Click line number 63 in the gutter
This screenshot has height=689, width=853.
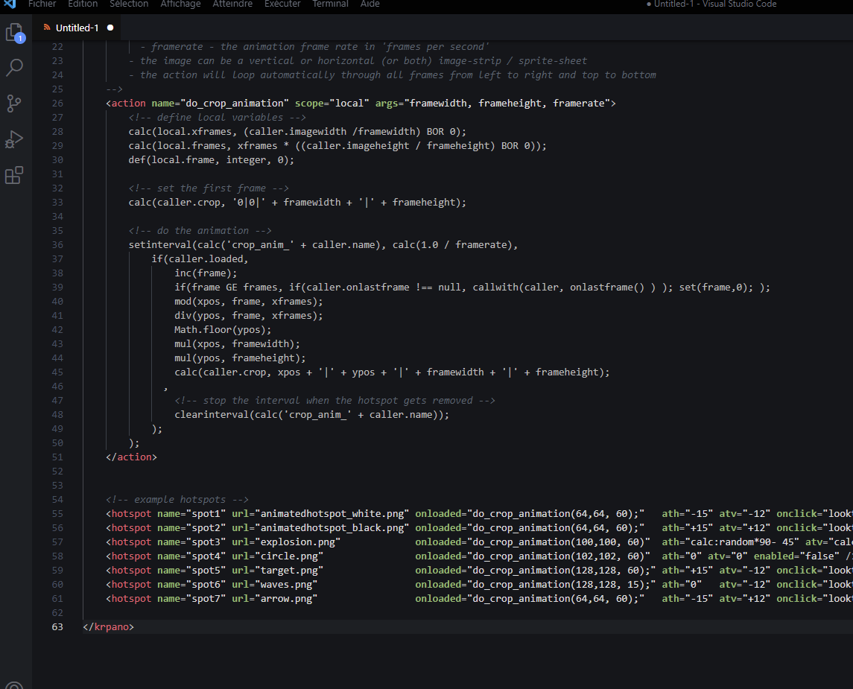tap(57, 627)
